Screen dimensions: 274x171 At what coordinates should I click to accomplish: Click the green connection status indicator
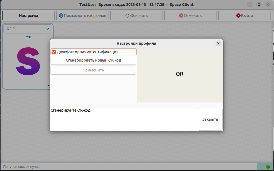268,167
